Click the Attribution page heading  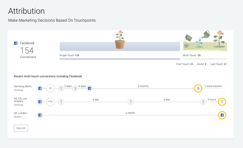click(27, 11)
